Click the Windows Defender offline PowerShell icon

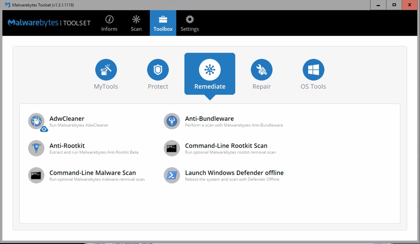point(172,175)
